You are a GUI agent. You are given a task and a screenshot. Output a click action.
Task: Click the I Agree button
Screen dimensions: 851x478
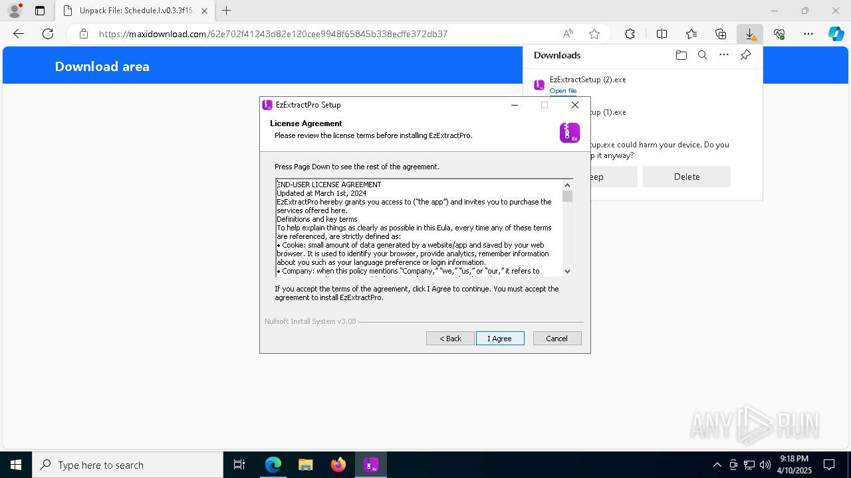[500, 339]
